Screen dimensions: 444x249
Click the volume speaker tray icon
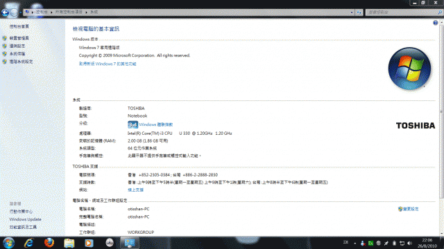click(x=409, y=243)
